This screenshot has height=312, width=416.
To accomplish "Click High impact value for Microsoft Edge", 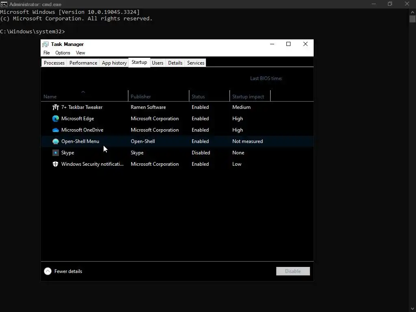I will click(237, 119).
